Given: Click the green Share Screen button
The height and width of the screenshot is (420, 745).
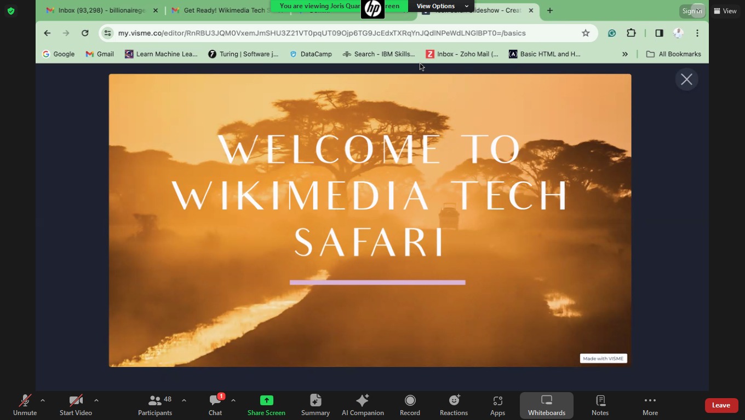Looking at the screenshot, I should [x=266, y=405].
